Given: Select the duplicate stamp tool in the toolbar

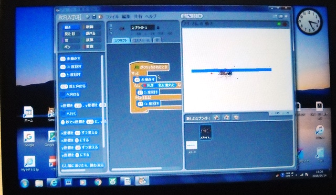Looking at the screenshot, I should point(184,16).
